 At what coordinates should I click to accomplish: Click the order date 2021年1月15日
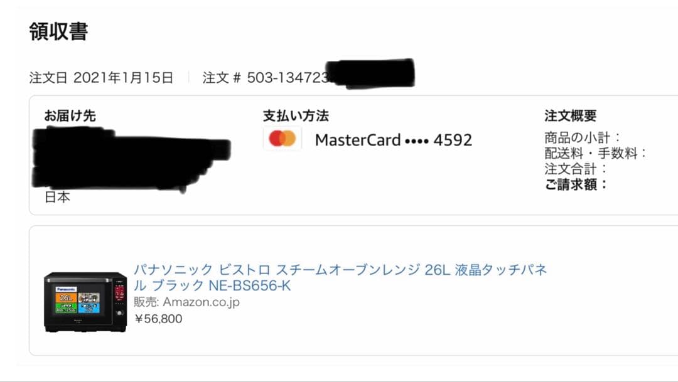tap(123, 78)
